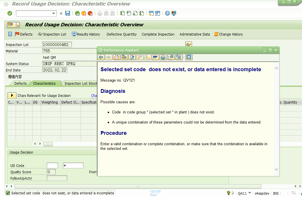
Task: Click the green Enter checkmark icon
Action: [10, 13]
